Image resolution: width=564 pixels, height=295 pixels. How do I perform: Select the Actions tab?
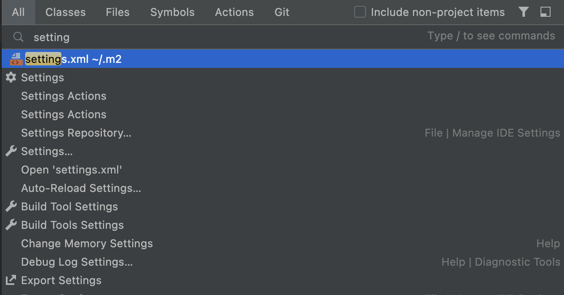point(234,12)
